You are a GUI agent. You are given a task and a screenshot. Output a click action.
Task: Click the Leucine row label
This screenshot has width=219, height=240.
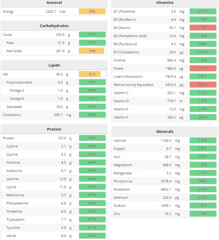point(12,179)
